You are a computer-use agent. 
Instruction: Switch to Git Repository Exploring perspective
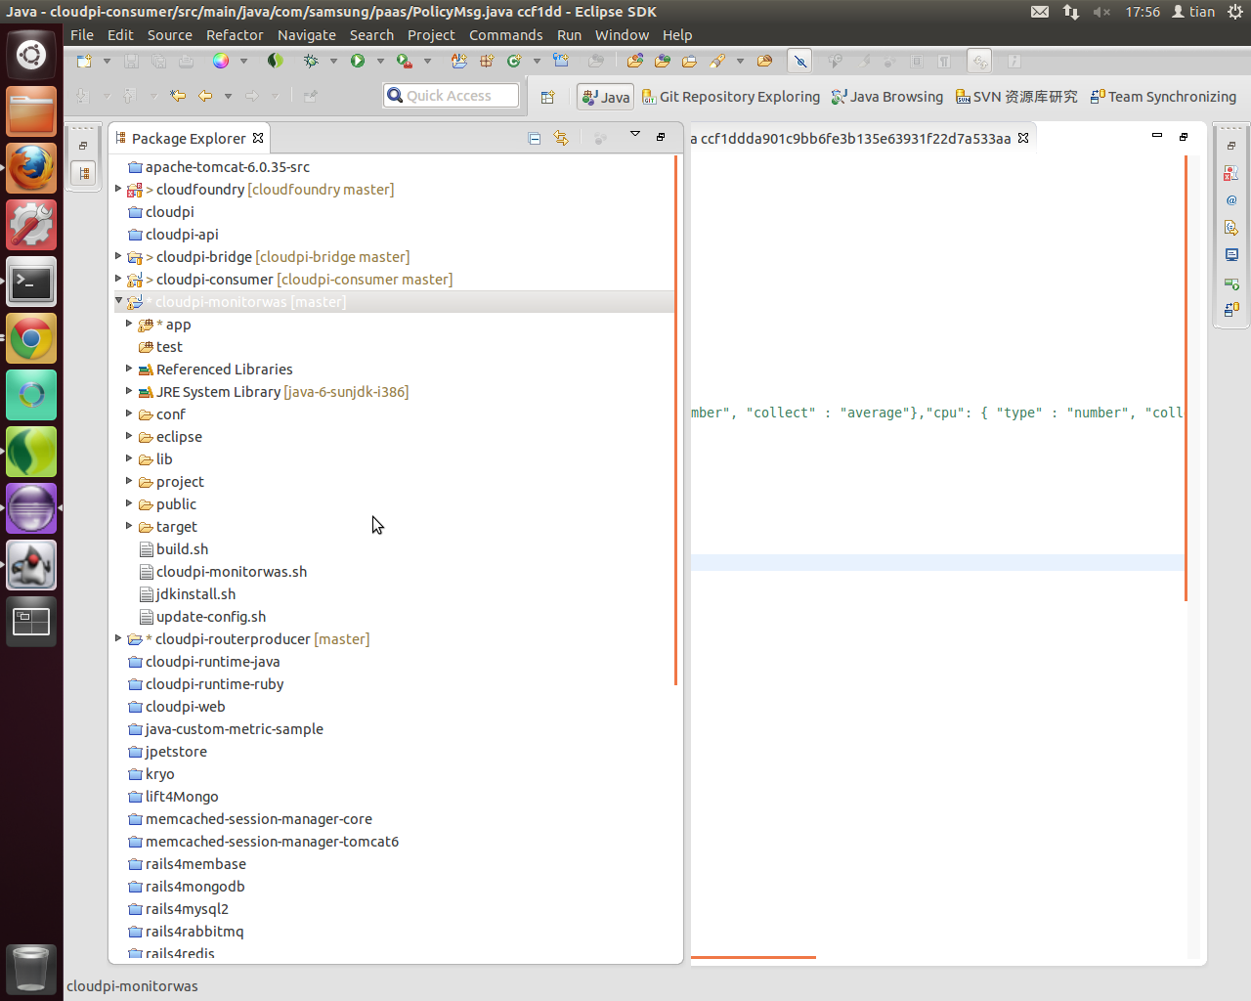pyautogui.click(x=730, y=97)
